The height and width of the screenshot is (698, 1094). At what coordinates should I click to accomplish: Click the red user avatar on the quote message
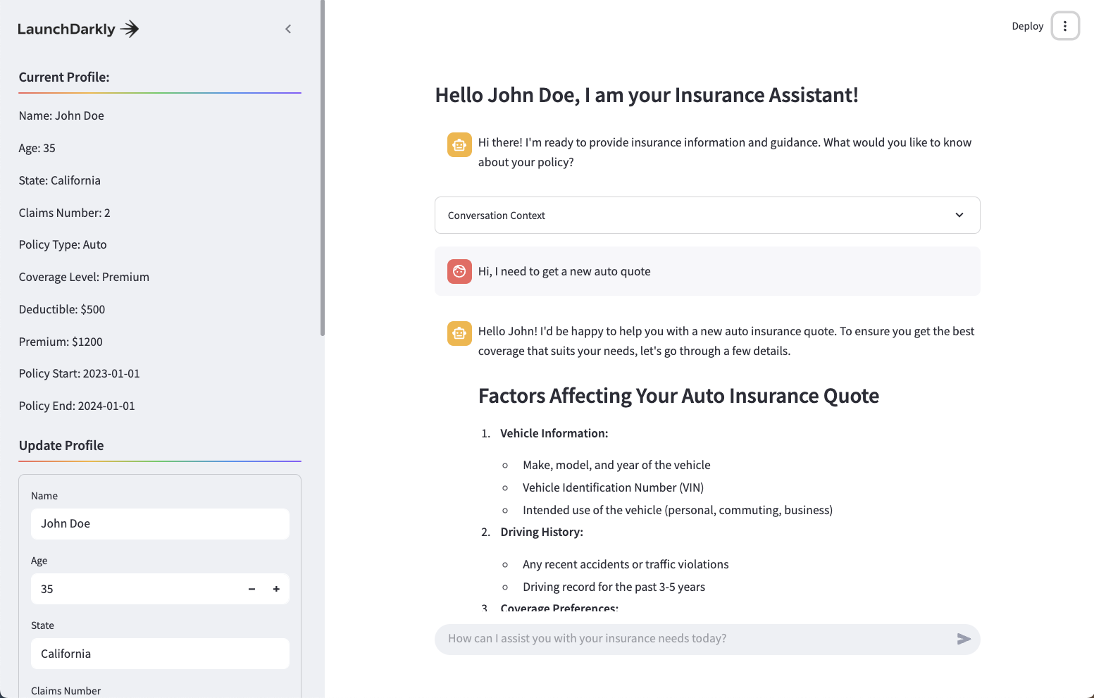click(x=459, y=271)
